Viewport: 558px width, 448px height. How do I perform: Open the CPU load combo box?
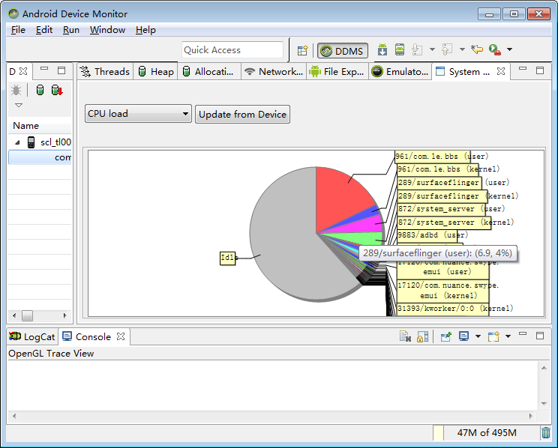click(x=138, y=114)
